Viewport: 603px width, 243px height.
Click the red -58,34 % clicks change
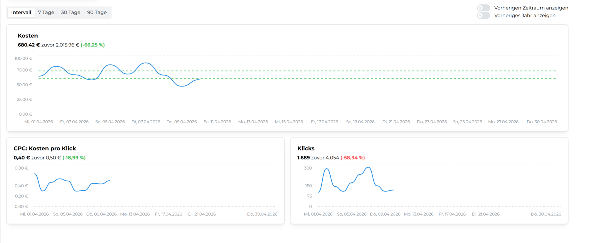[x=352, y=158]
